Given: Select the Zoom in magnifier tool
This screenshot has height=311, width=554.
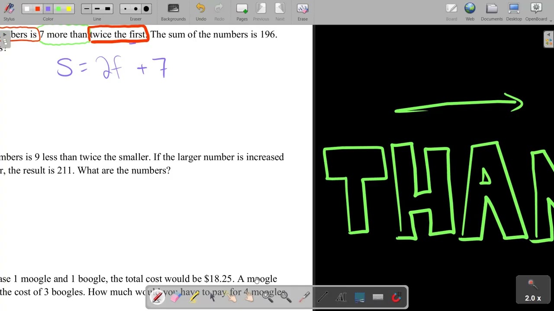Looking at the screenshot, I should 267,297.
